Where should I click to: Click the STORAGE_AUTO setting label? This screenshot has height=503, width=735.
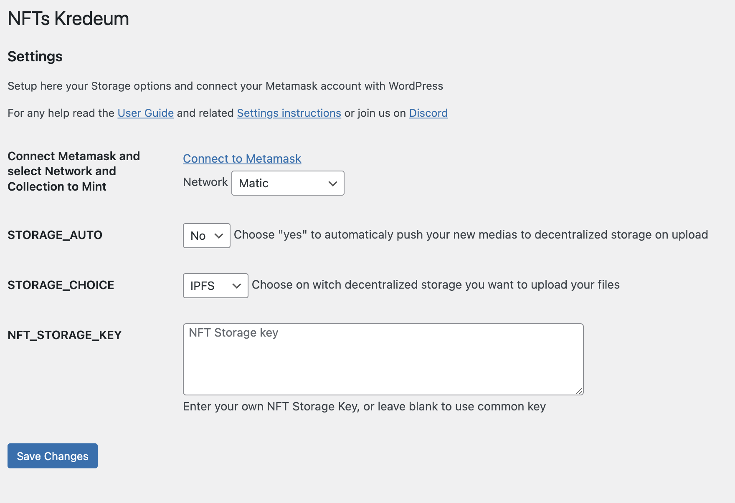point(55,235)
